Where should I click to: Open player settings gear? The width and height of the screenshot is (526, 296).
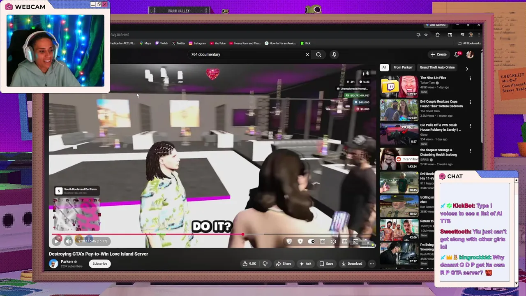(x=334, y=241)
